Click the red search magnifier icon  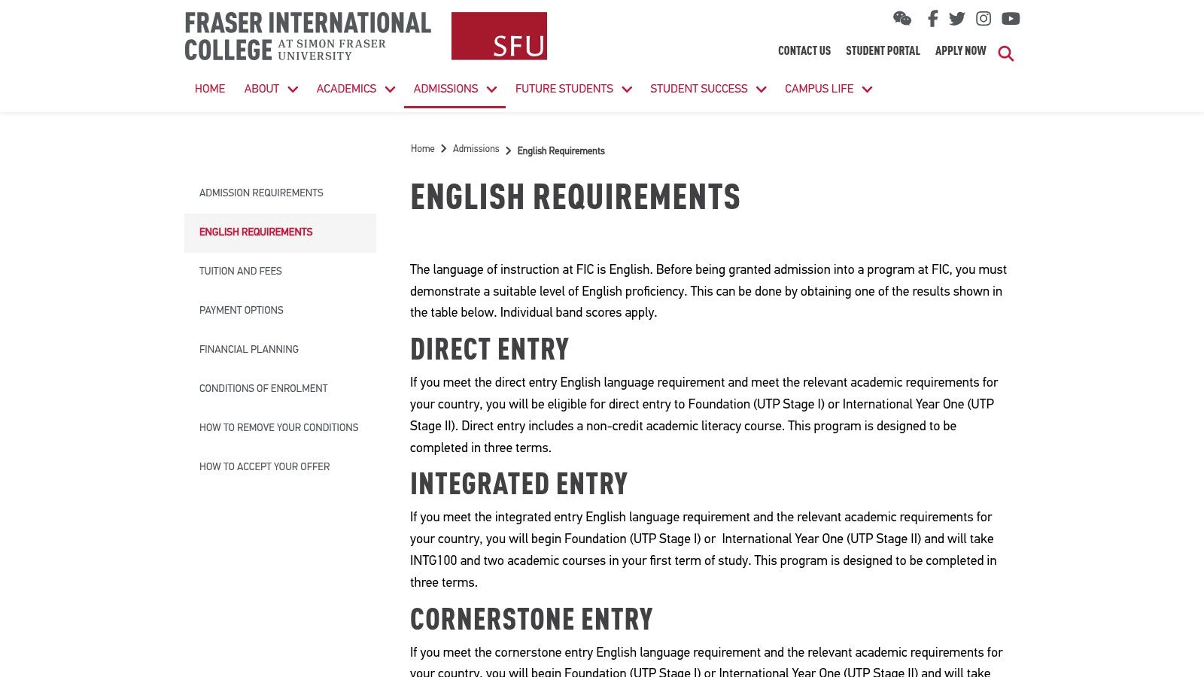[x=1006, y=53]
